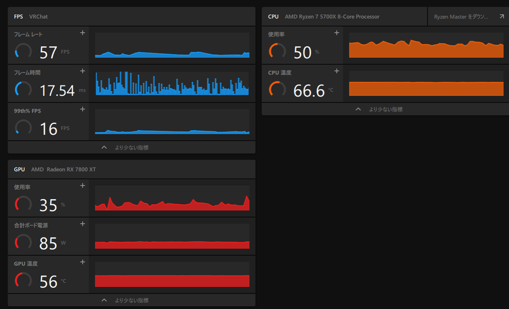Click the orange CPU usage graph
509x309 pixels.
[x=426, y=45]
